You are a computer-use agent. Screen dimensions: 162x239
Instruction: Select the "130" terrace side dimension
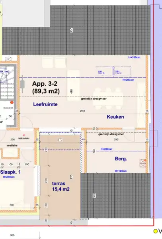tap(46, 205)
